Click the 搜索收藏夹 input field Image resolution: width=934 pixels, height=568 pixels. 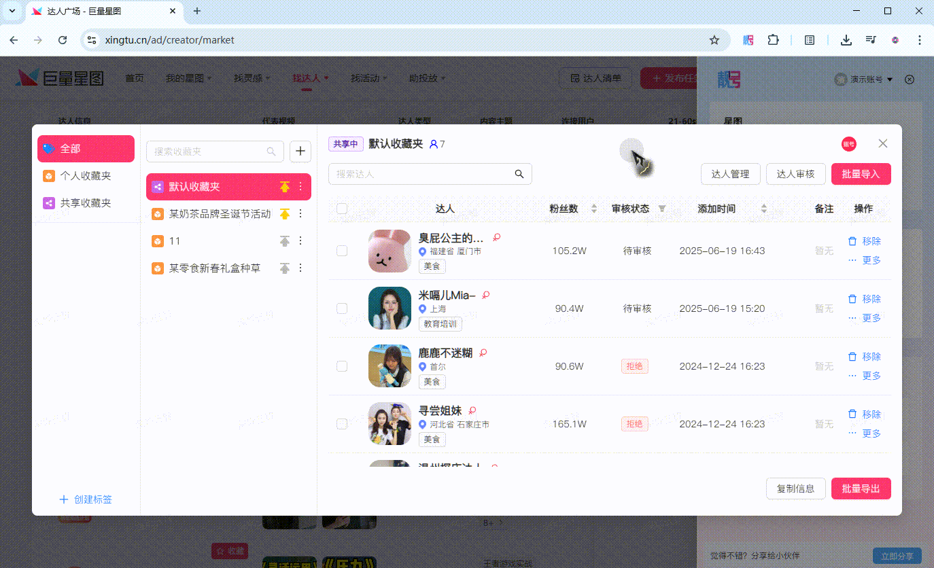pos(207,152)
